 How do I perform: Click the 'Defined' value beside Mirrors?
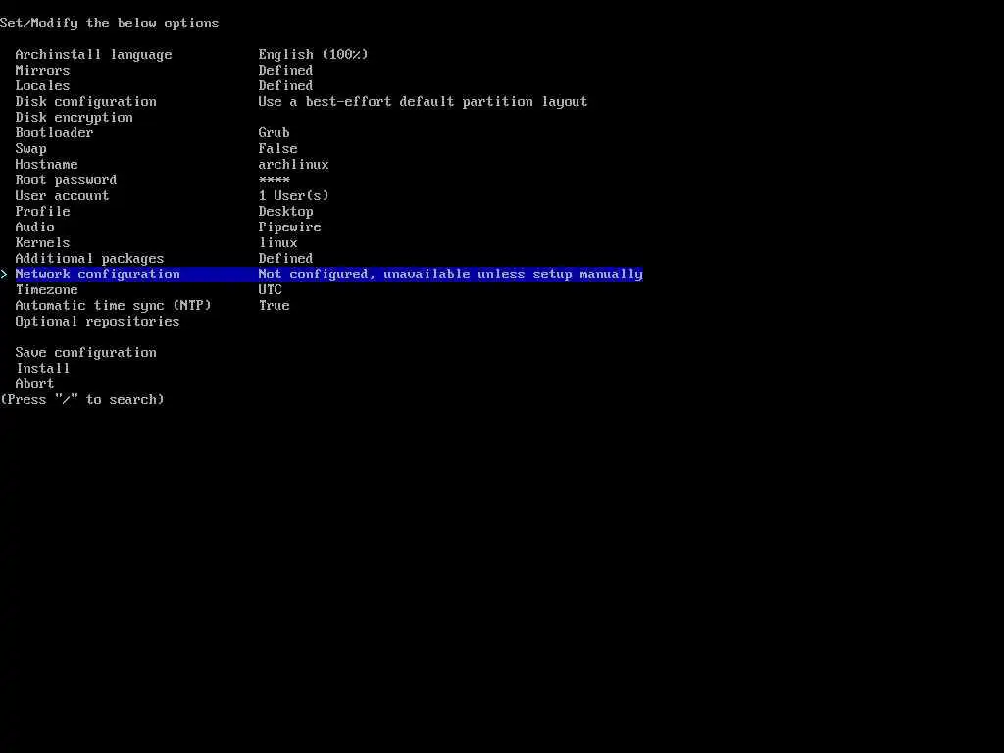coord(285,70)
